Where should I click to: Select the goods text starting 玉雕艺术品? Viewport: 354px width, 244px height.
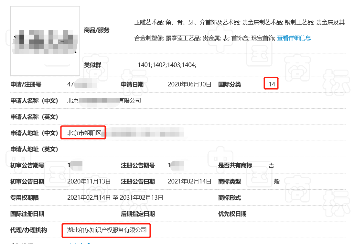pos(240,22)
